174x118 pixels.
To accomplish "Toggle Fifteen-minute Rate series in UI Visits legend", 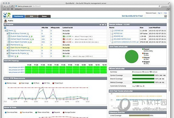I will [x=42, y=112].
